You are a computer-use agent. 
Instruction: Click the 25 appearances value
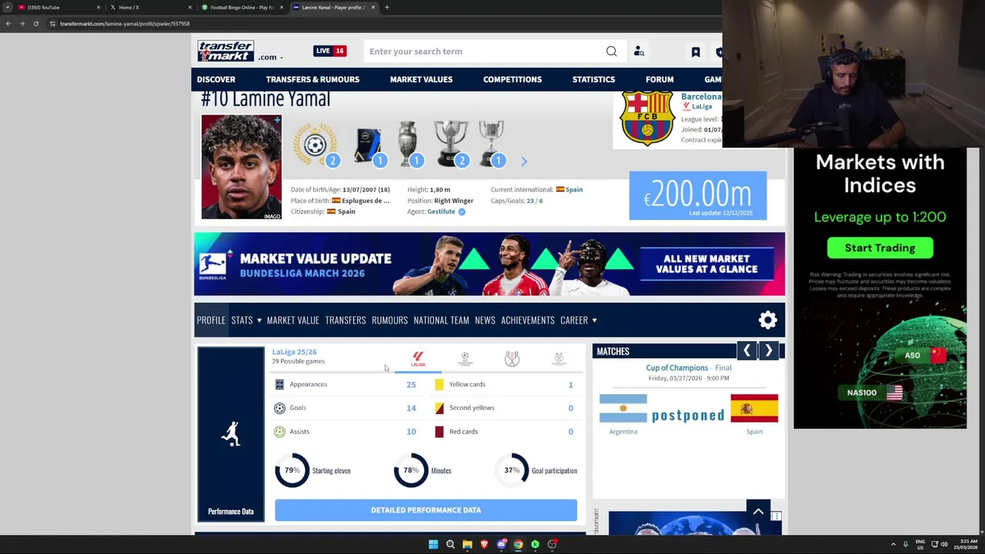point(411,385)
